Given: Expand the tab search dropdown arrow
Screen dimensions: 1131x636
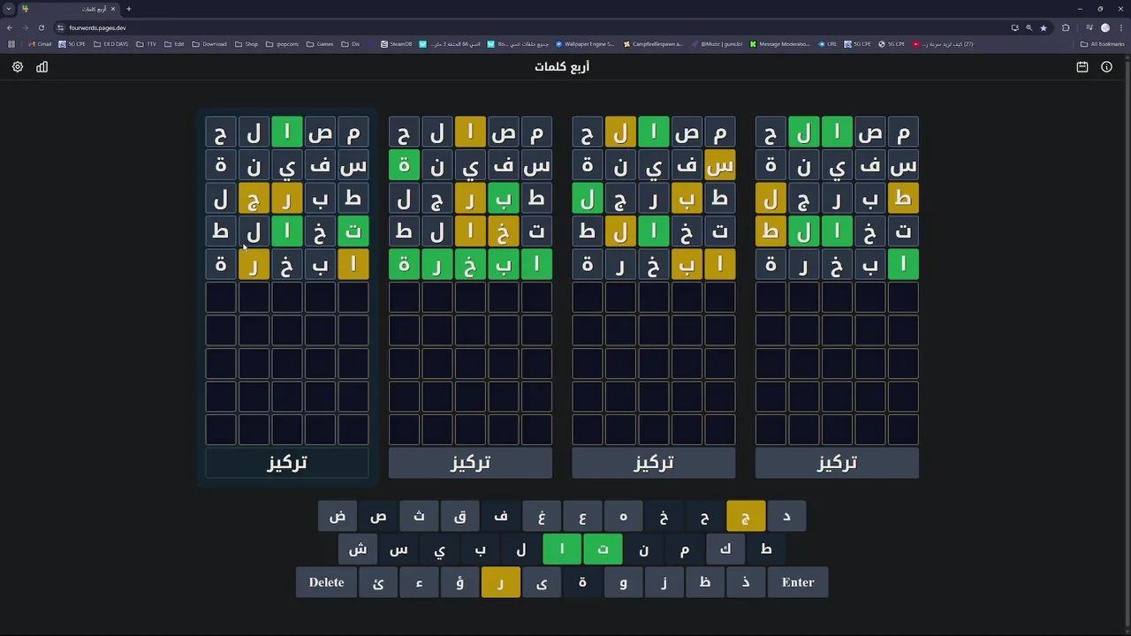Looking at the screenshot, I should (x=9, y=9).
